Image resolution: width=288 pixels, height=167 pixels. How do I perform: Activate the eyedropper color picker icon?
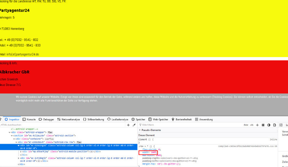134,125
